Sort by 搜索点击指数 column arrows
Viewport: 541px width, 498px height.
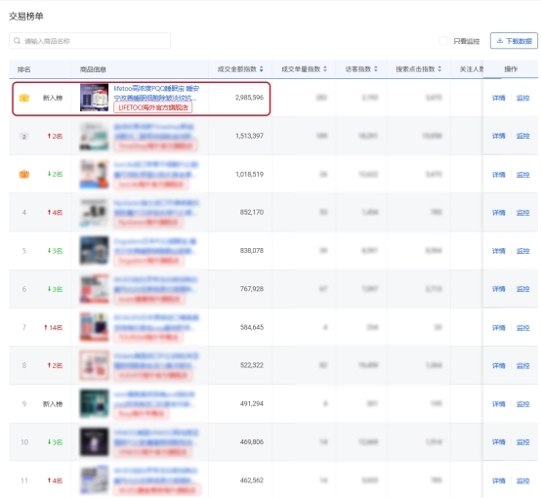(x=439, y=69)
